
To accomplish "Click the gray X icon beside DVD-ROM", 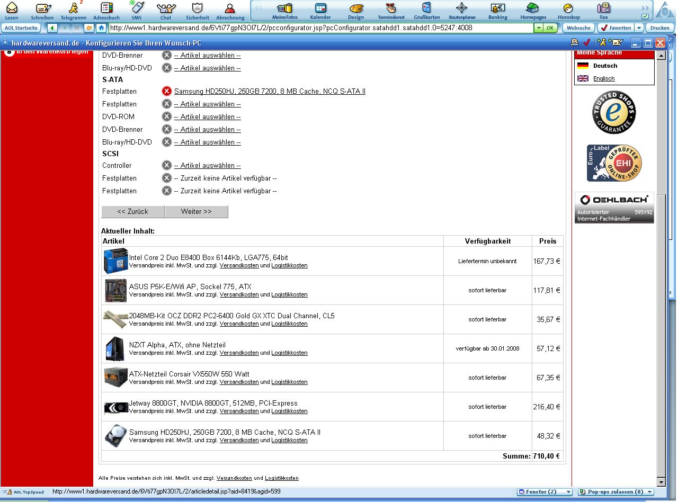I will coord(167,116).
